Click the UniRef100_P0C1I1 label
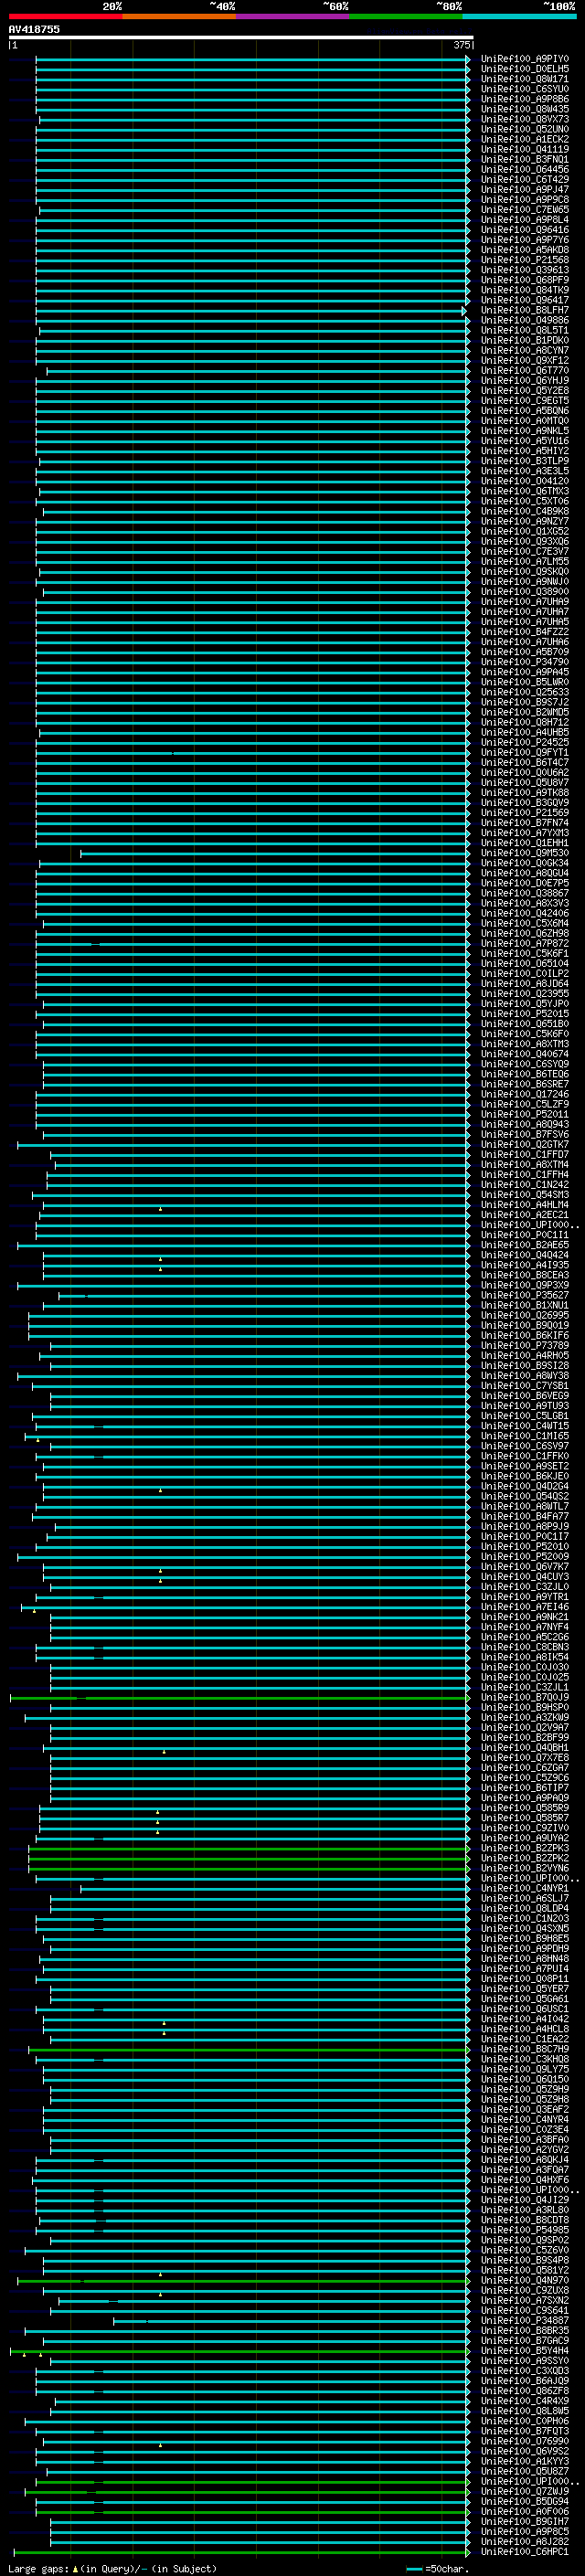Image resolution: width=585 pixels, height=2576 pixels. coord(524,1235)
